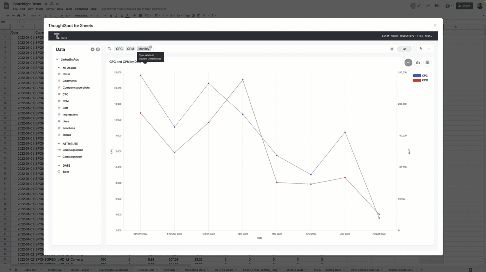Select the Company page clicks measure

pyautogui.click(x=76, y=88)
